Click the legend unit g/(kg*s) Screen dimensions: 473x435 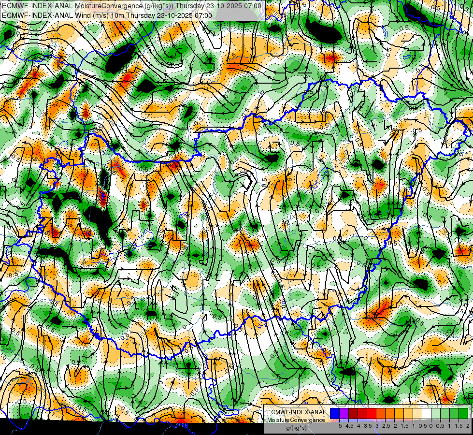(296, 428)
